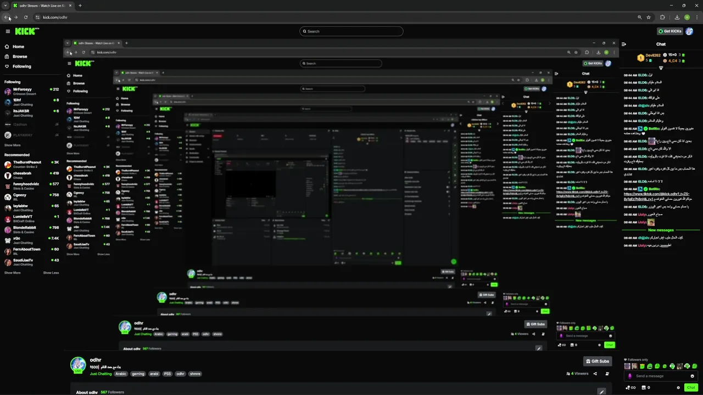Select the odhr Stream browser tab
703x395 pixels.
pos(42,5)
